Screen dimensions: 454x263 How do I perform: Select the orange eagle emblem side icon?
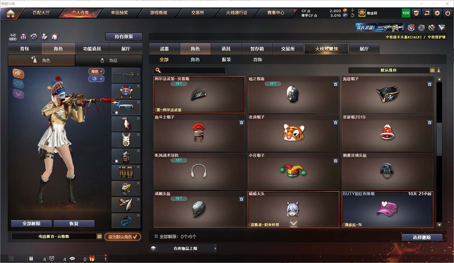click(18, 74)
